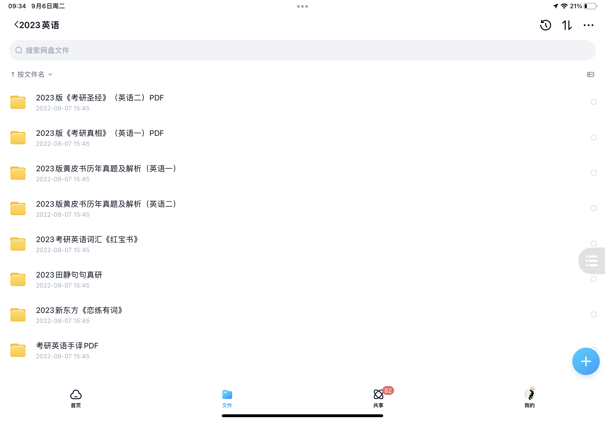Expand the 按文件名 sort dropdown
605x421 pixels.
coord(34,75)
